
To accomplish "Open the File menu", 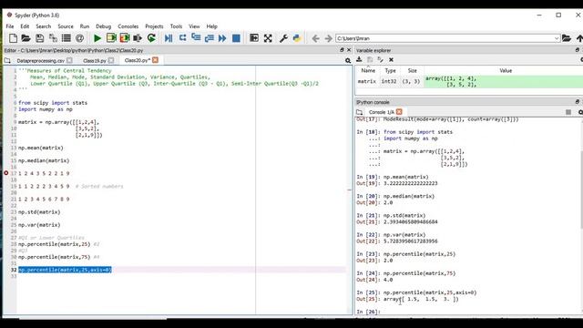I will tap(10, 26).
